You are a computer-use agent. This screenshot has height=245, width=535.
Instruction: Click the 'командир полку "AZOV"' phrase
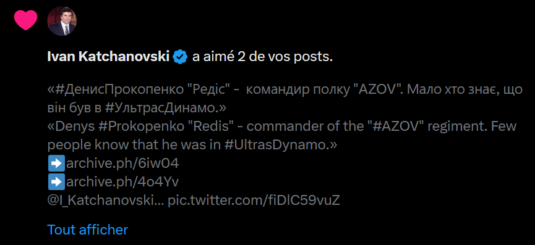tap(325, 90)
